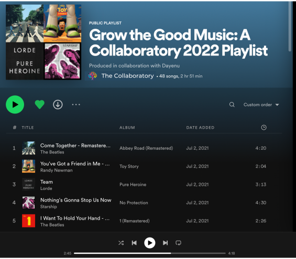Screen dimensions: 296x259
Task: Click track number 3 beside Team
Action: tap(14, 184)
